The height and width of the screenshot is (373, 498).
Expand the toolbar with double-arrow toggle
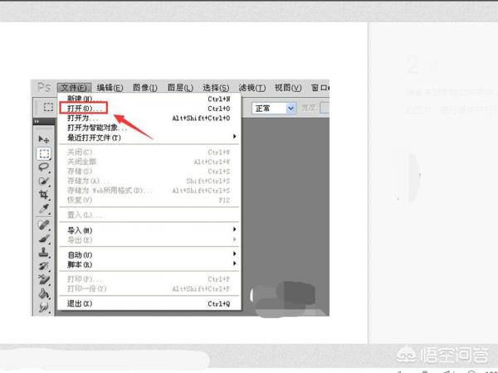38,122
